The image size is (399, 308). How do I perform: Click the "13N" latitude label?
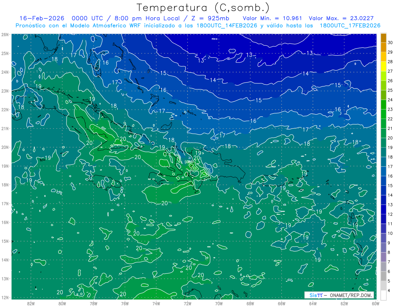coord(5,278)
